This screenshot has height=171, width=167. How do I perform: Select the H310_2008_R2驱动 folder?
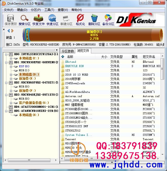pos(110,100)
